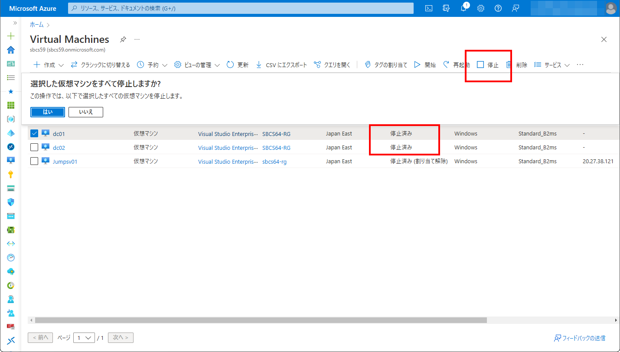Click Jumpsv01's IP address 20.27.38.121
The height and width of the screenshot is (352, 620).
(598, 161)
